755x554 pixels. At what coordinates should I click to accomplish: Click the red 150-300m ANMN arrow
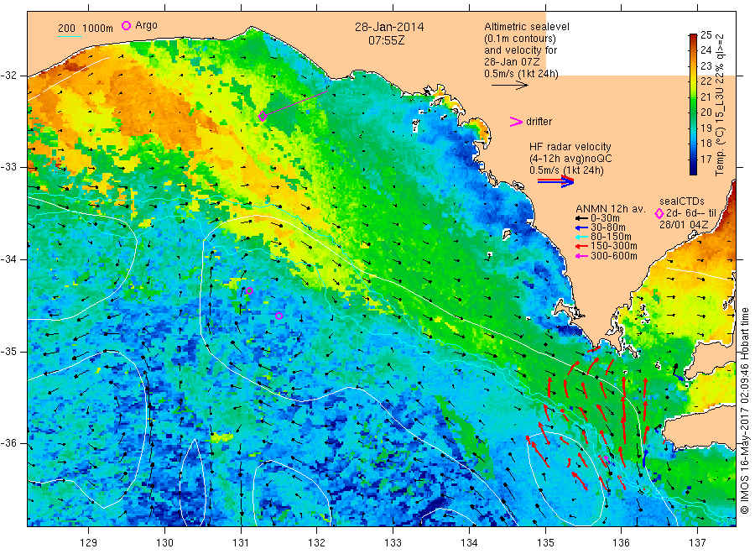click(581, 246)
